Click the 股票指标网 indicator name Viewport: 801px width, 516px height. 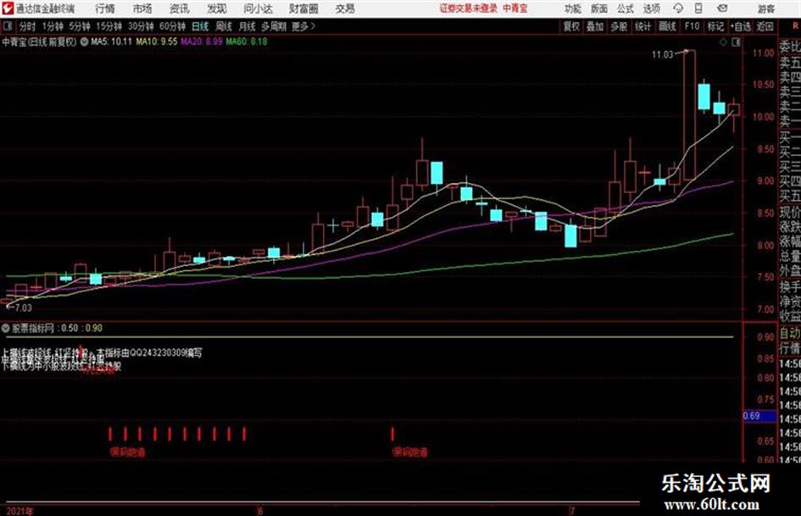[33, 328]
